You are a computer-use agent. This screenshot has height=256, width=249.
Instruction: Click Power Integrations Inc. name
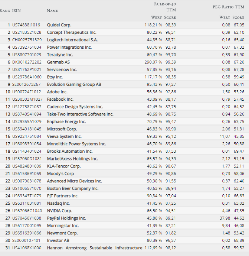click(69, 47)
